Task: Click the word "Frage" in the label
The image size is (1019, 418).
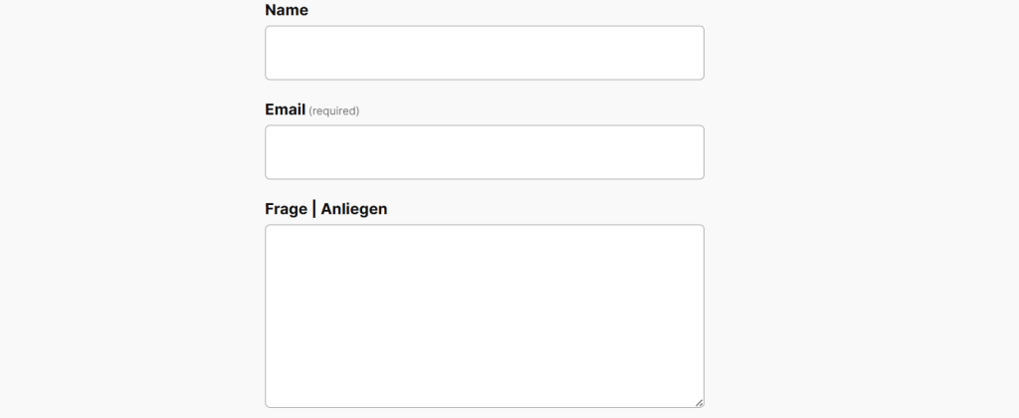Action: [286, 209]
